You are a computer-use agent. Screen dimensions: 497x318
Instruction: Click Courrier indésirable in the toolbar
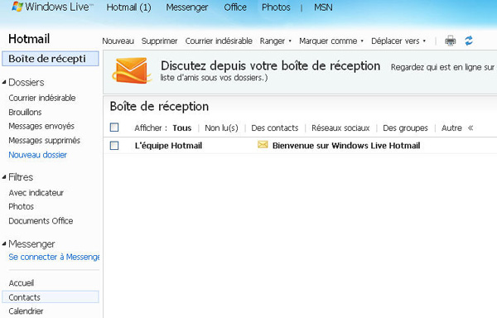point(219,41)
